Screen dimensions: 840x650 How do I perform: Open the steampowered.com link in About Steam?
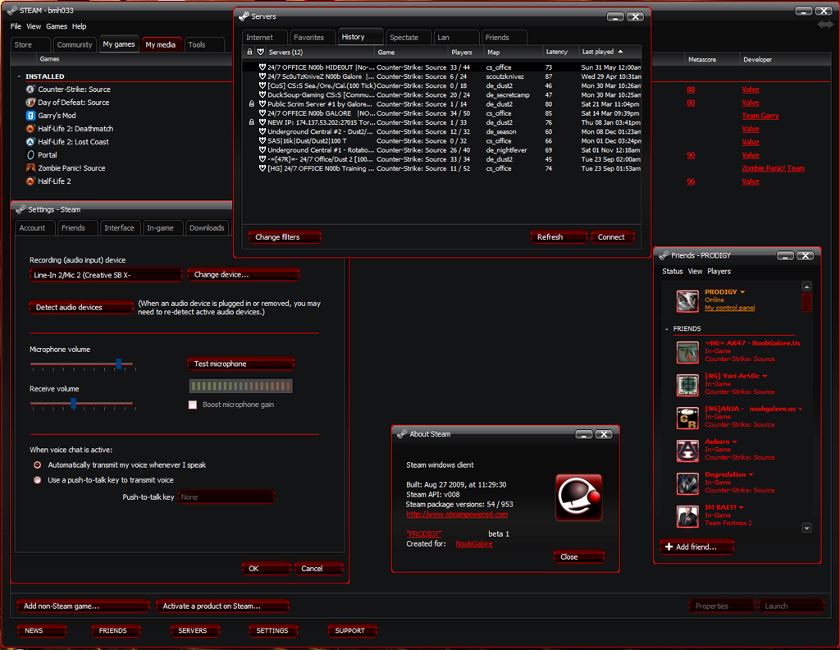pos(457,515)
